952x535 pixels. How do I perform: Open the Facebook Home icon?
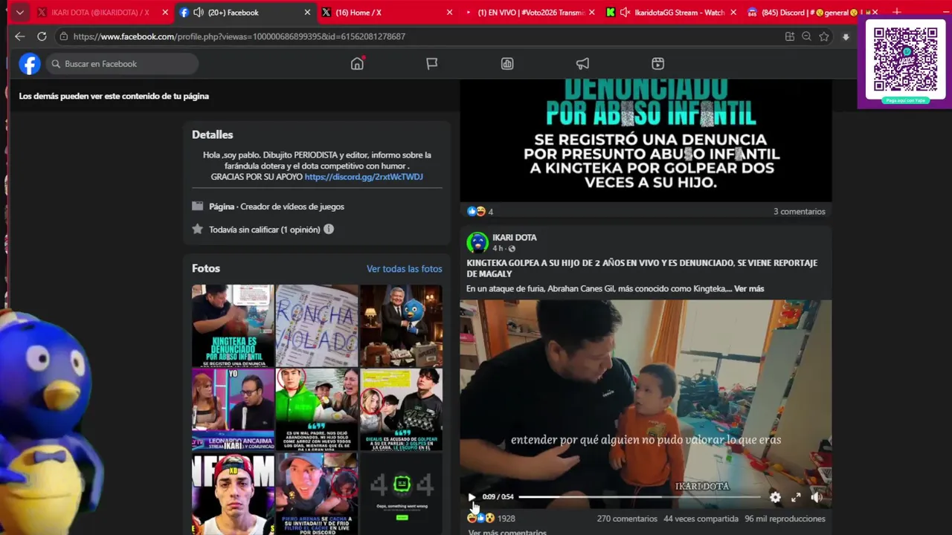point(357,64)
